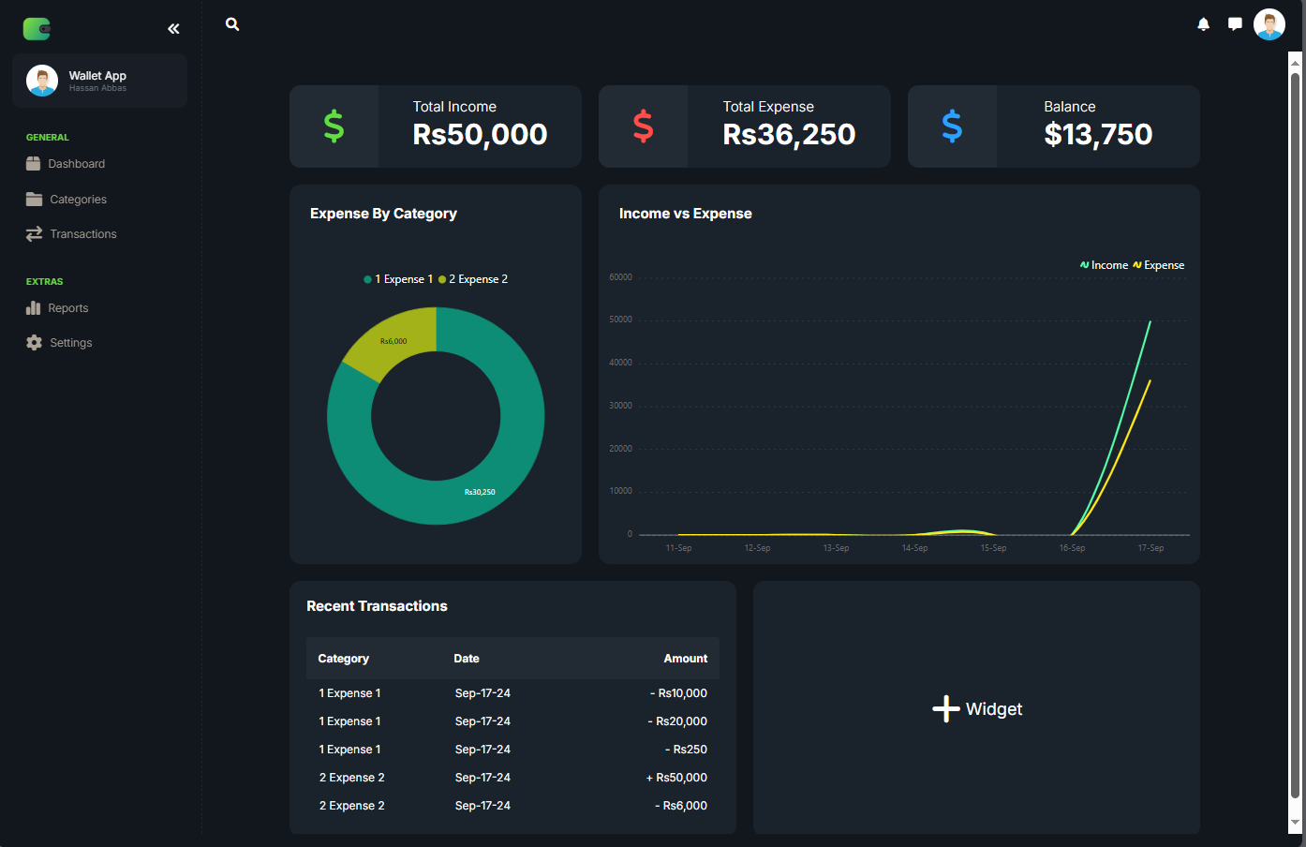Click the Wallet App profile card
Image resolution: width=1306 pixels, height=847 pixels.
coord(100,81)
